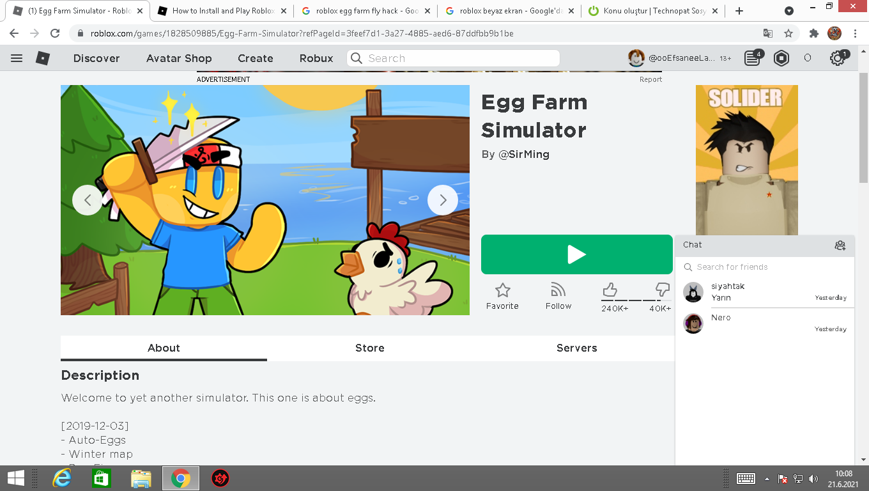Open Avatar Shop in the navbar
The image size is (869, 491).
coord(179,58)
